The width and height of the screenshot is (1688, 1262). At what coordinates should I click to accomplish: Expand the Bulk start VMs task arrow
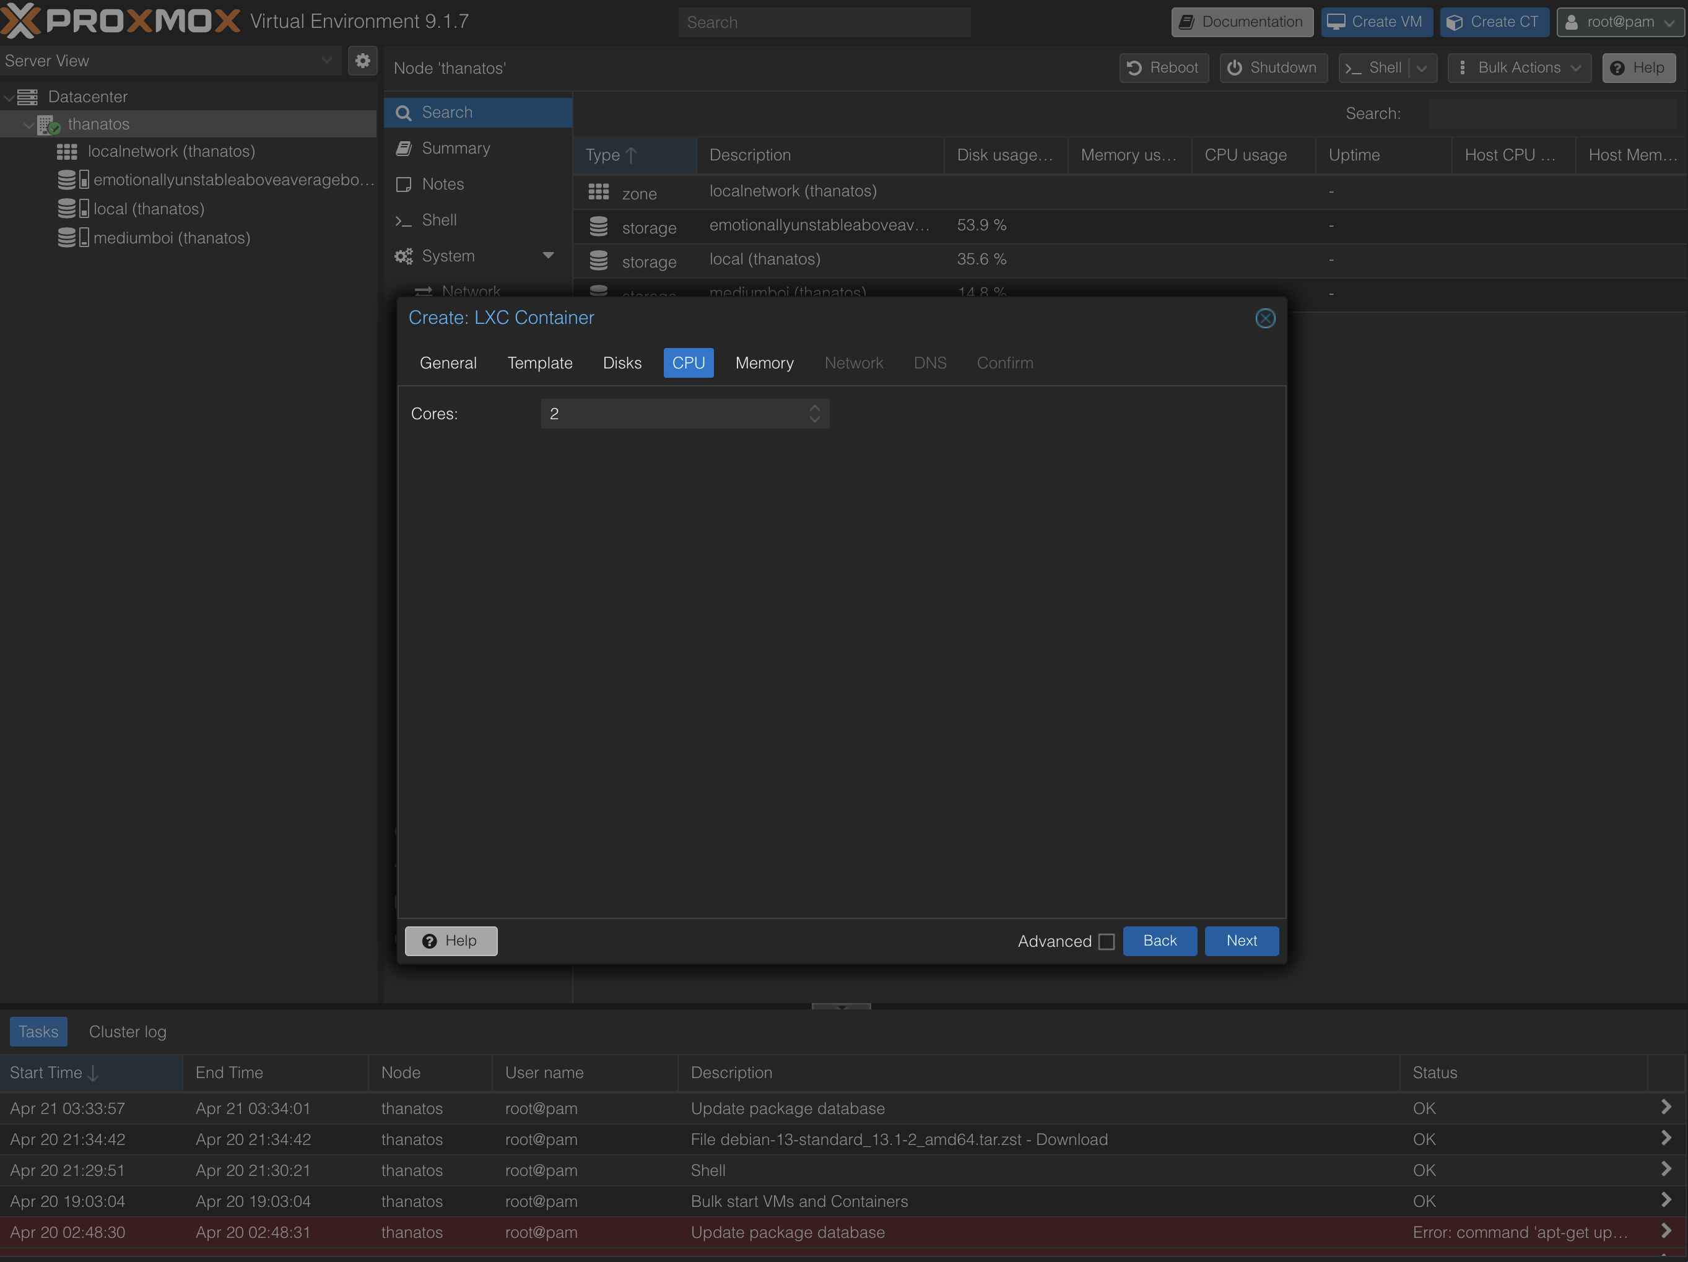click(x=1666, y=1200)
